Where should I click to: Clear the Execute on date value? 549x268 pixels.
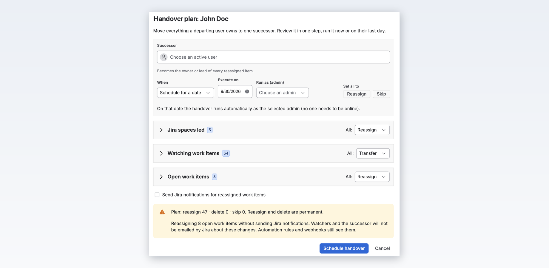(x=247, y=91)
